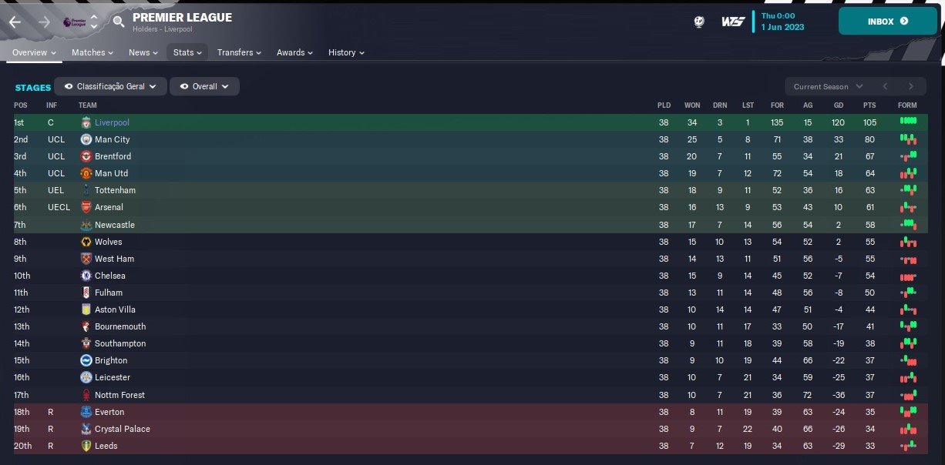Click the WTS logo icon
Viewport: 945px width, 465px height.
(732, 22)
